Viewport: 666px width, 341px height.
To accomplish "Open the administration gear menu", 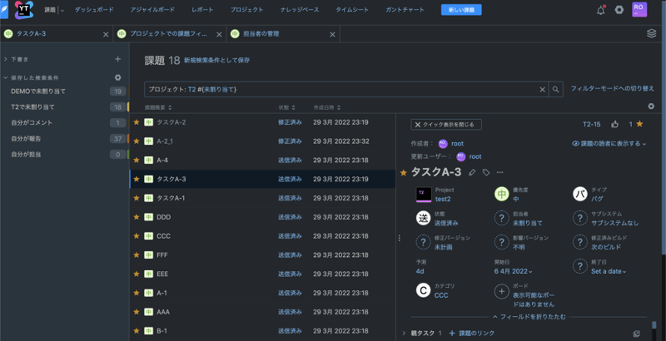I will [619, 10].
